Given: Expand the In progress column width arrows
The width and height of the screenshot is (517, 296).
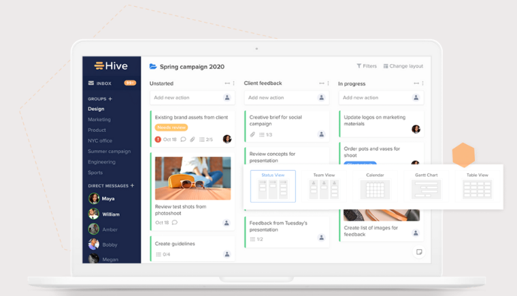Looking at the screenshot, I should (x=416, y=83).
